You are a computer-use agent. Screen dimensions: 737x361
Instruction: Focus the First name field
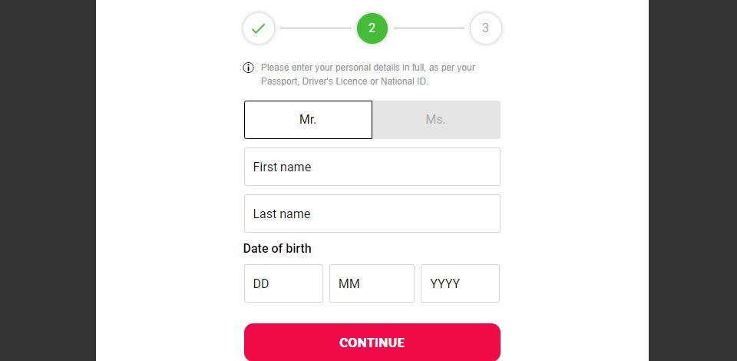pos(372,167)
